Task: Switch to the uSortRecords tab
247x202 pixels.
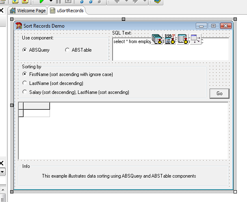Action: pyautogui.click(x=70, y=11)
